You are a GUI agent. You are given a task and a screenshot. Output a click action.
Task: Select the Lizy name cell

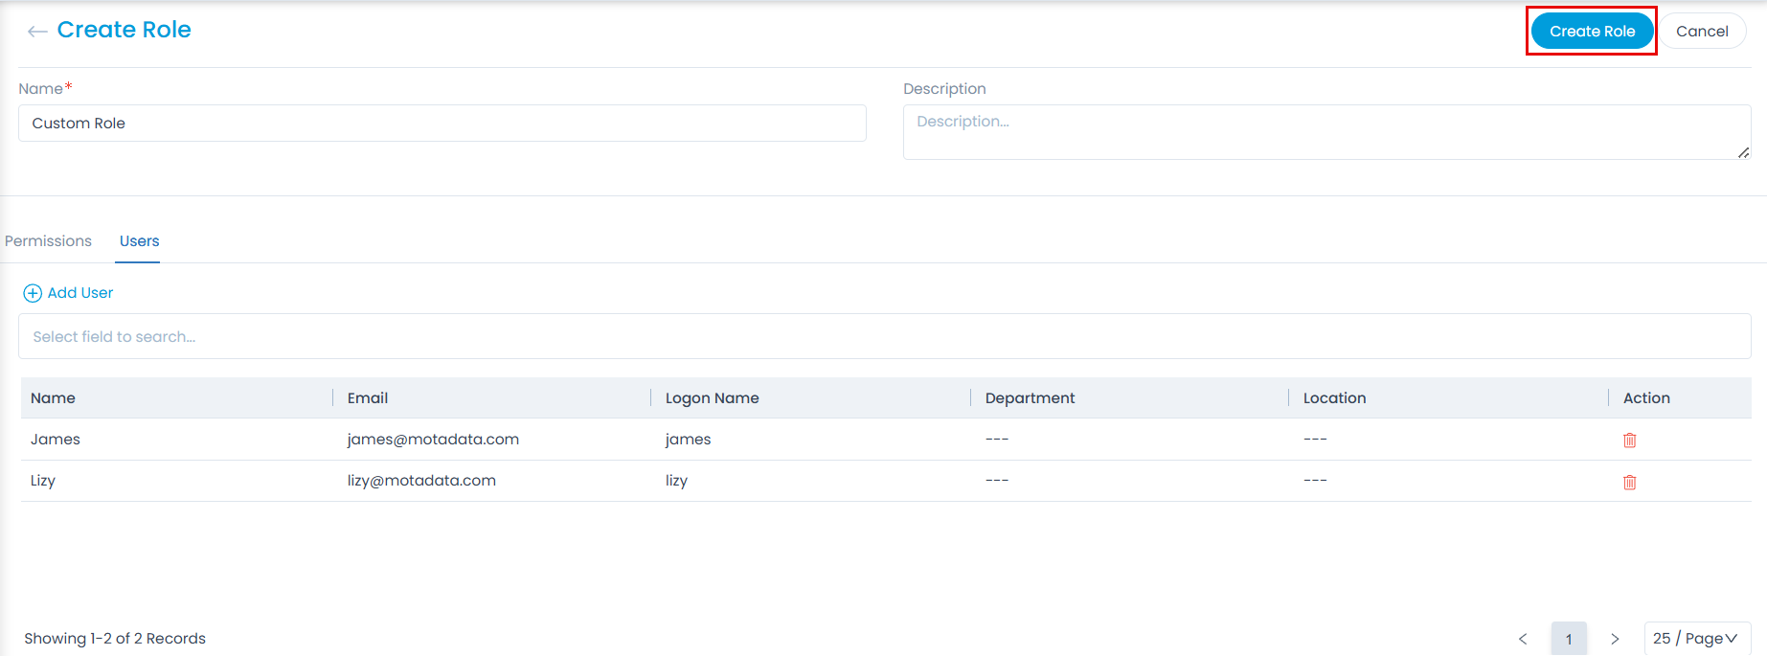point(43,481)
